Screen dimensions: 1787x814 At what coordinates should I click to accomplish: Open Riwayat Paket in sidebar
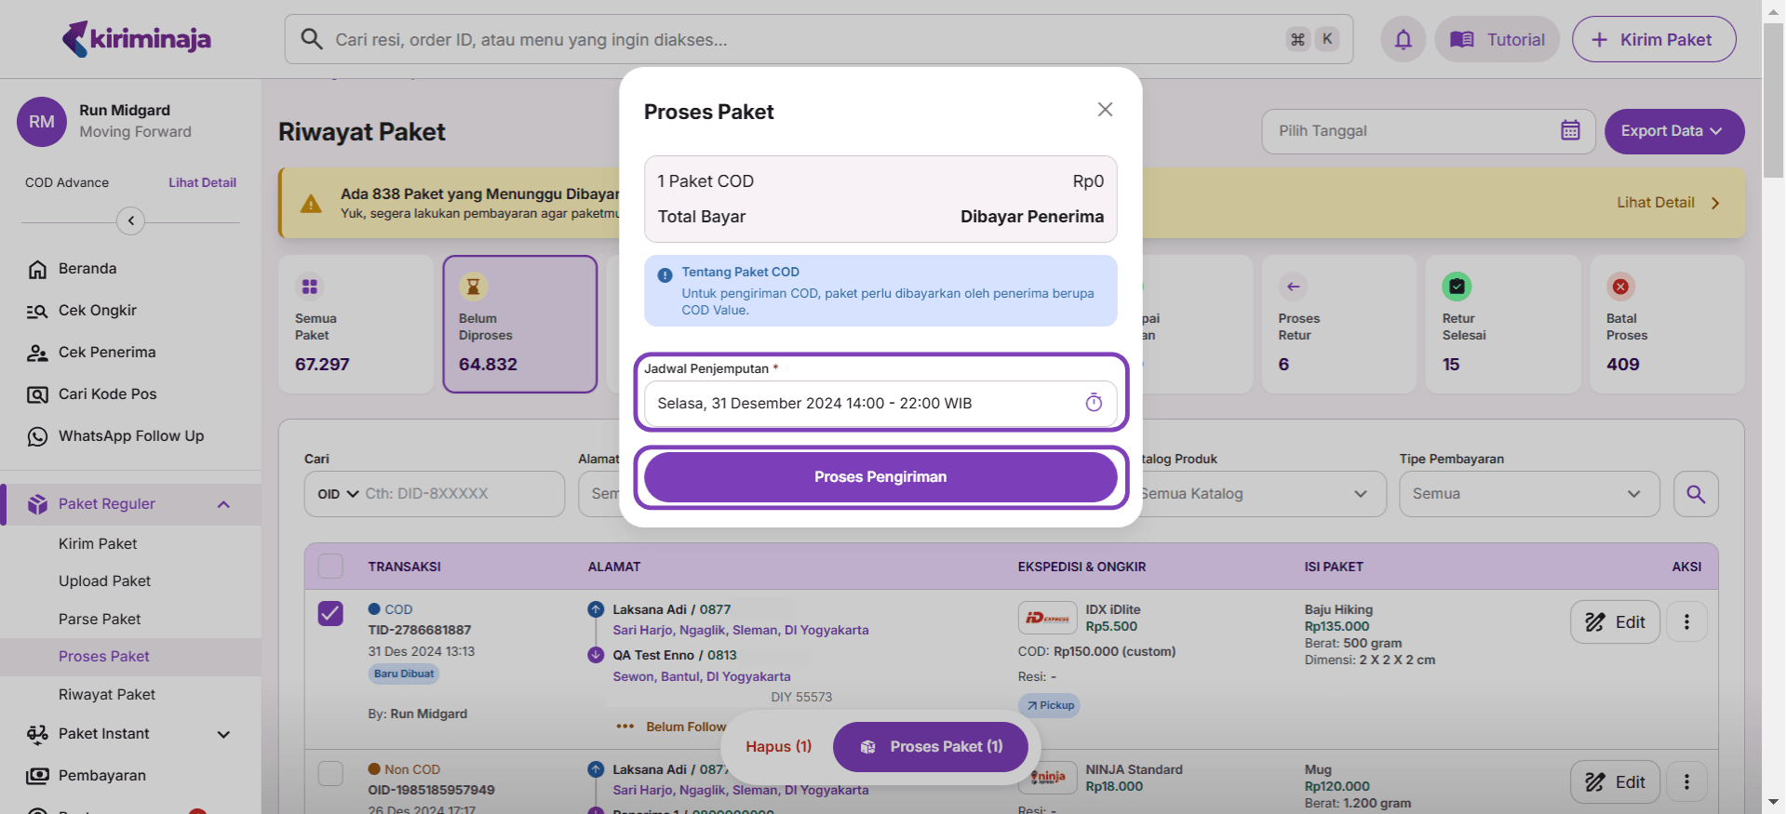(107, 695)
